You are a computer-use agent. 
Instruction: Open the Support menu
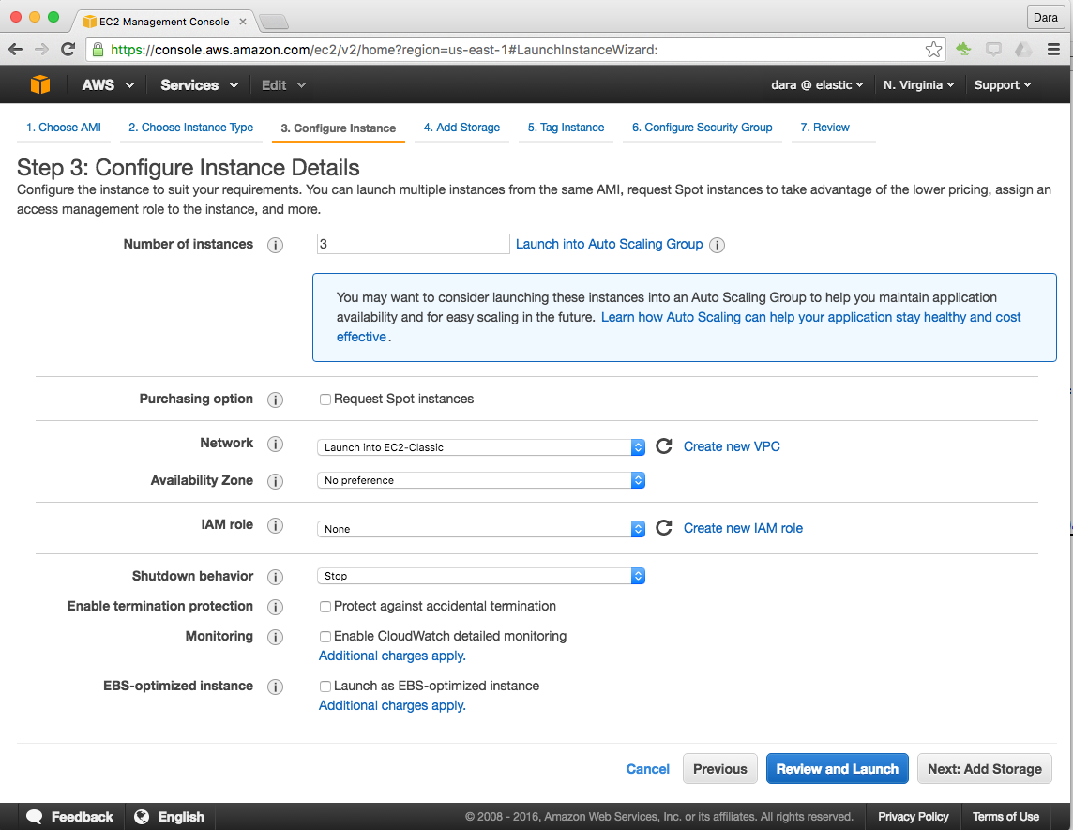(1003, 84)
